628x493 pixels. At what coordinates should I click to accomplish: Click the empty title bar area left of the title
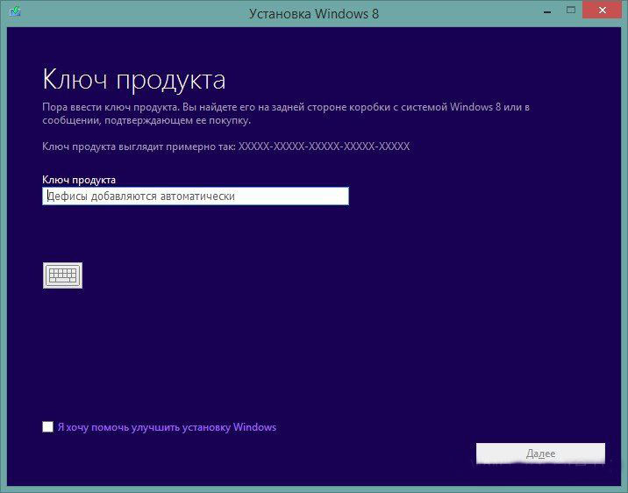pos(132,12)
